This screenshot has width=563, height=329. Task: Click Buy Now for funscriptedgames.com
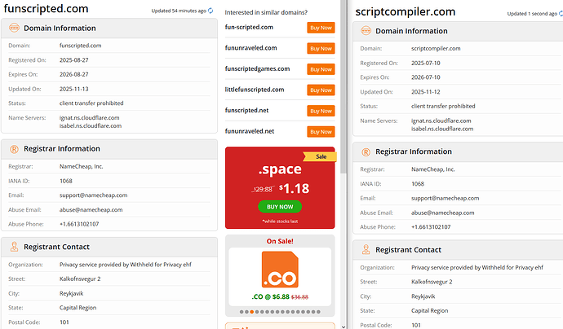pos(321,69)
